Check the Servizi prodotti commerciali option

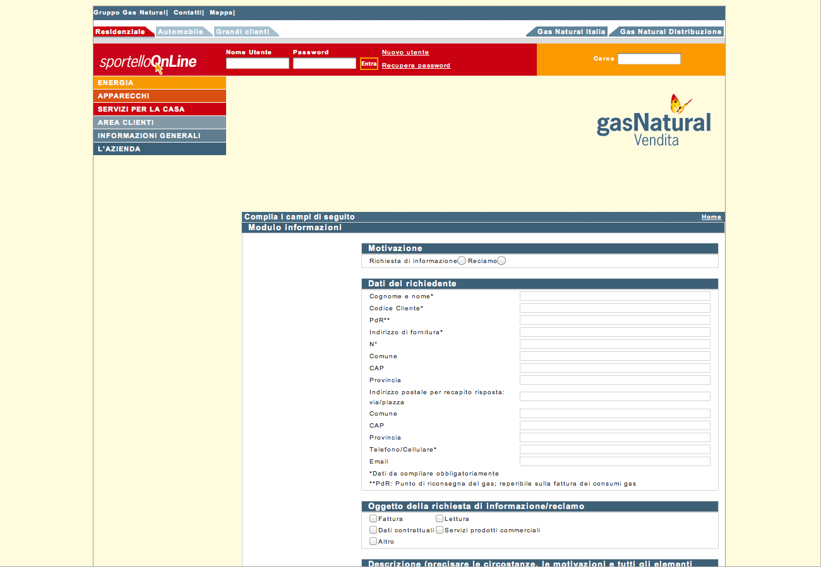coord(440,530)
